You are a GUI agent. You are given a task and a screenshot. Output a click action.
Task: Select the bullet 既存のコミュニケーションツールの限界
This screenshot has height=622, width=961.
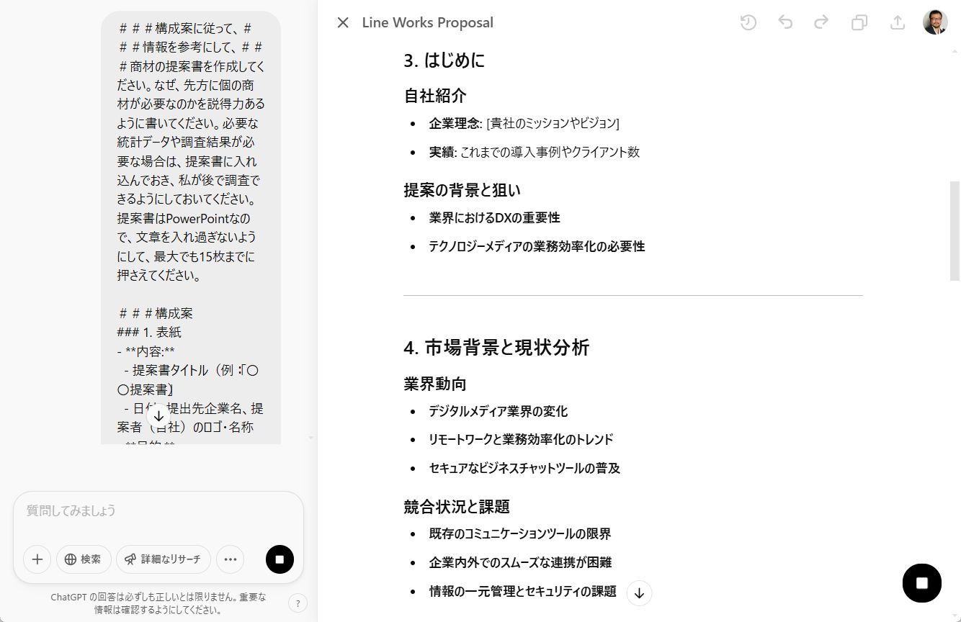pos(519,534)
